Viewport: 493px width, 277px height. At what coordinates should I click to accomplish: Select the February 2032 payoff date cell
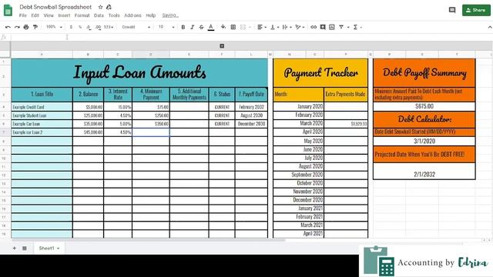(251, 107)
